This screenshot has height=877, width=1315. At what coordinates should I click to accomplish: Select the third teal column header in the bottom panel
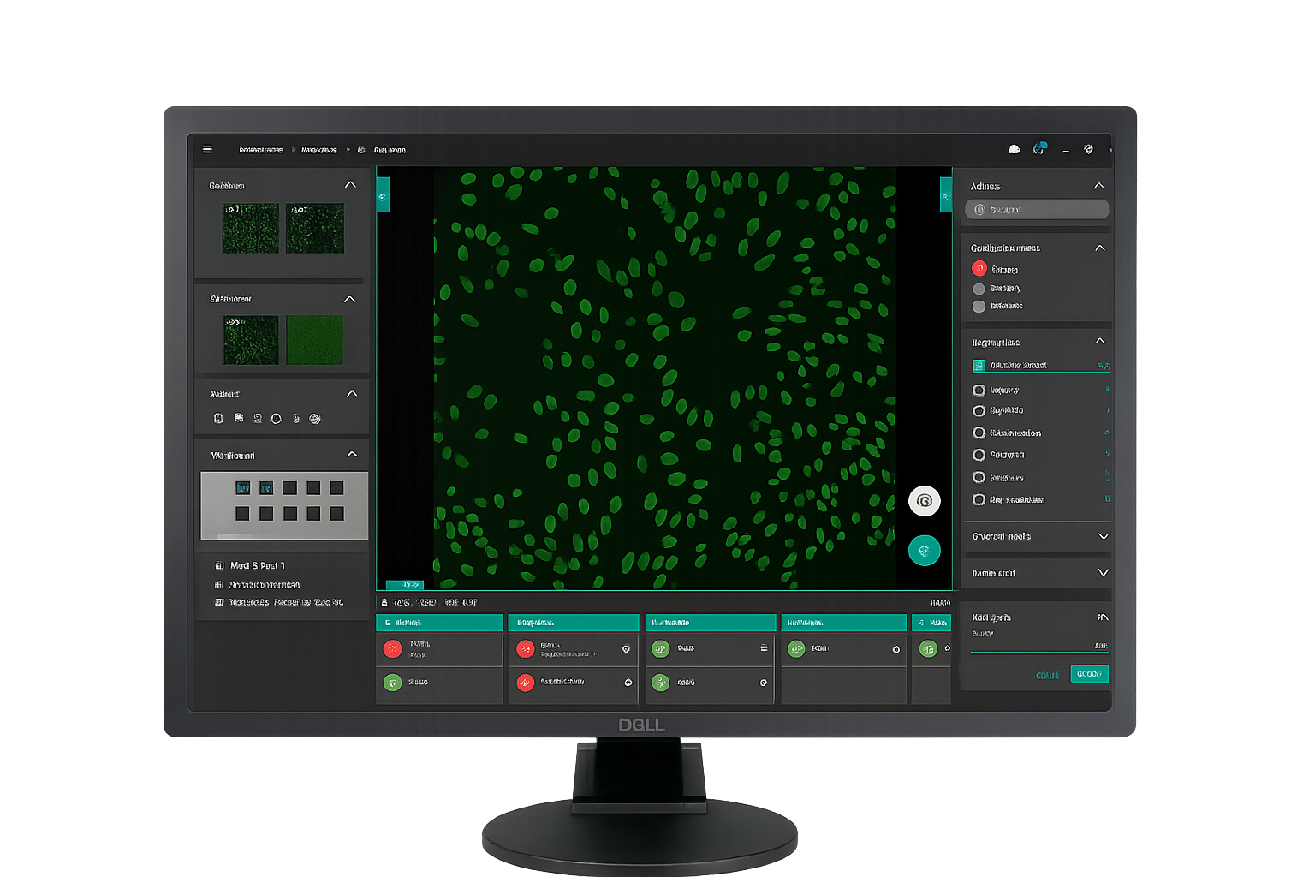[x=710, y=623]
